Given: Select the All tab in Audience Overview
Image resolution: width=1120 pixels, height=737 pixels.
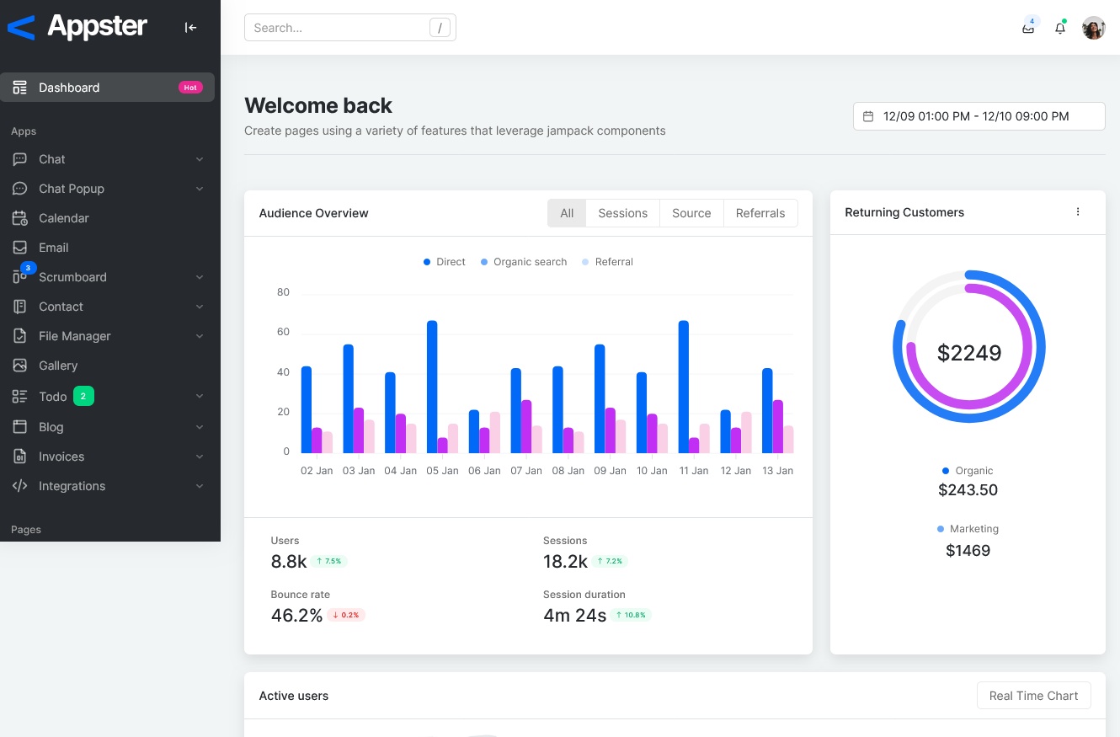Looking at the screenshot, I should (567, 213).
